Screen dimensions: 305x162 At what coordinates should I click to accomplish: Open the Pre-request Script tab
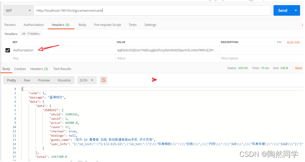107,25
